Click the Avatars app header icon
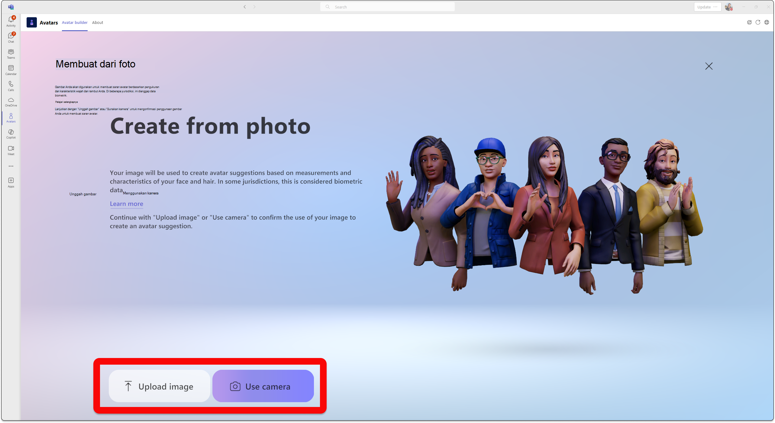 tap(32, 22)
